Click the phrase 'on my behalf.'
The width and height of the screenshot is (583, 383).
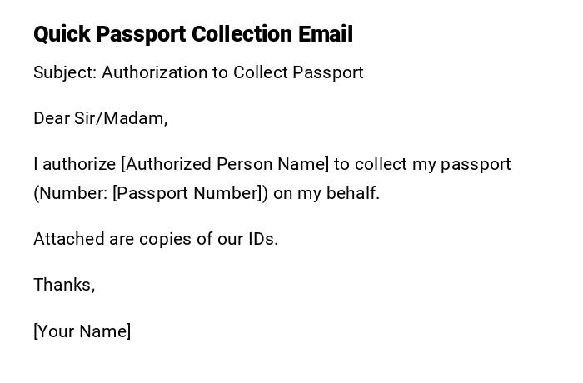pos(326,193)
